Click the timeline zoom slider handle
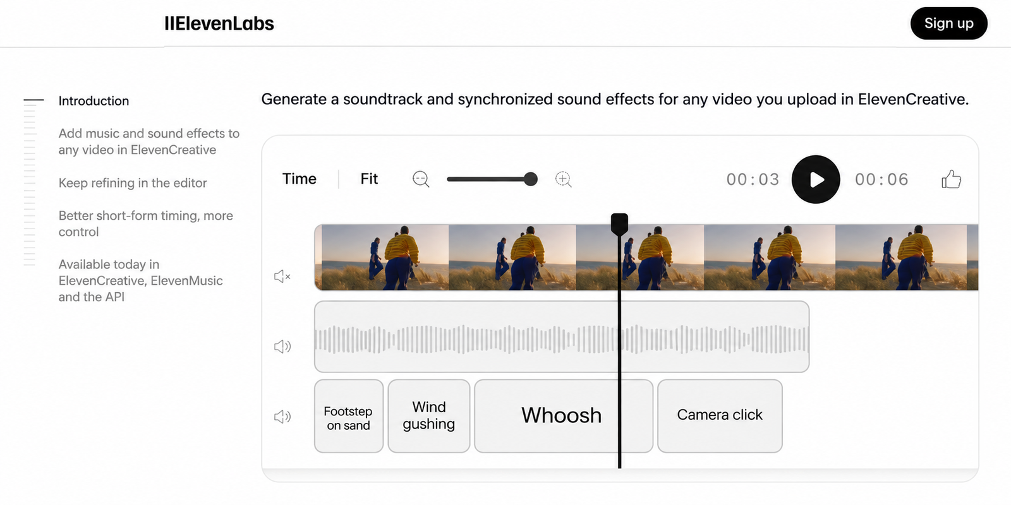 (531, 179)
